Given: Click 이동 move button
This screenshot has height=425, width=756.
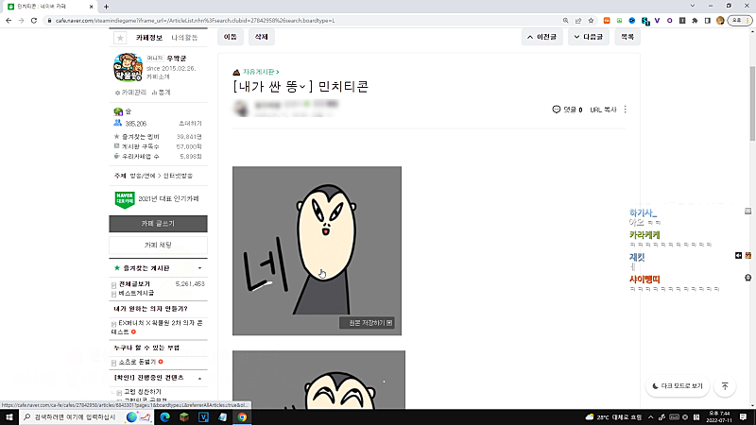Looking at the screenshot, I should (231, 37).
